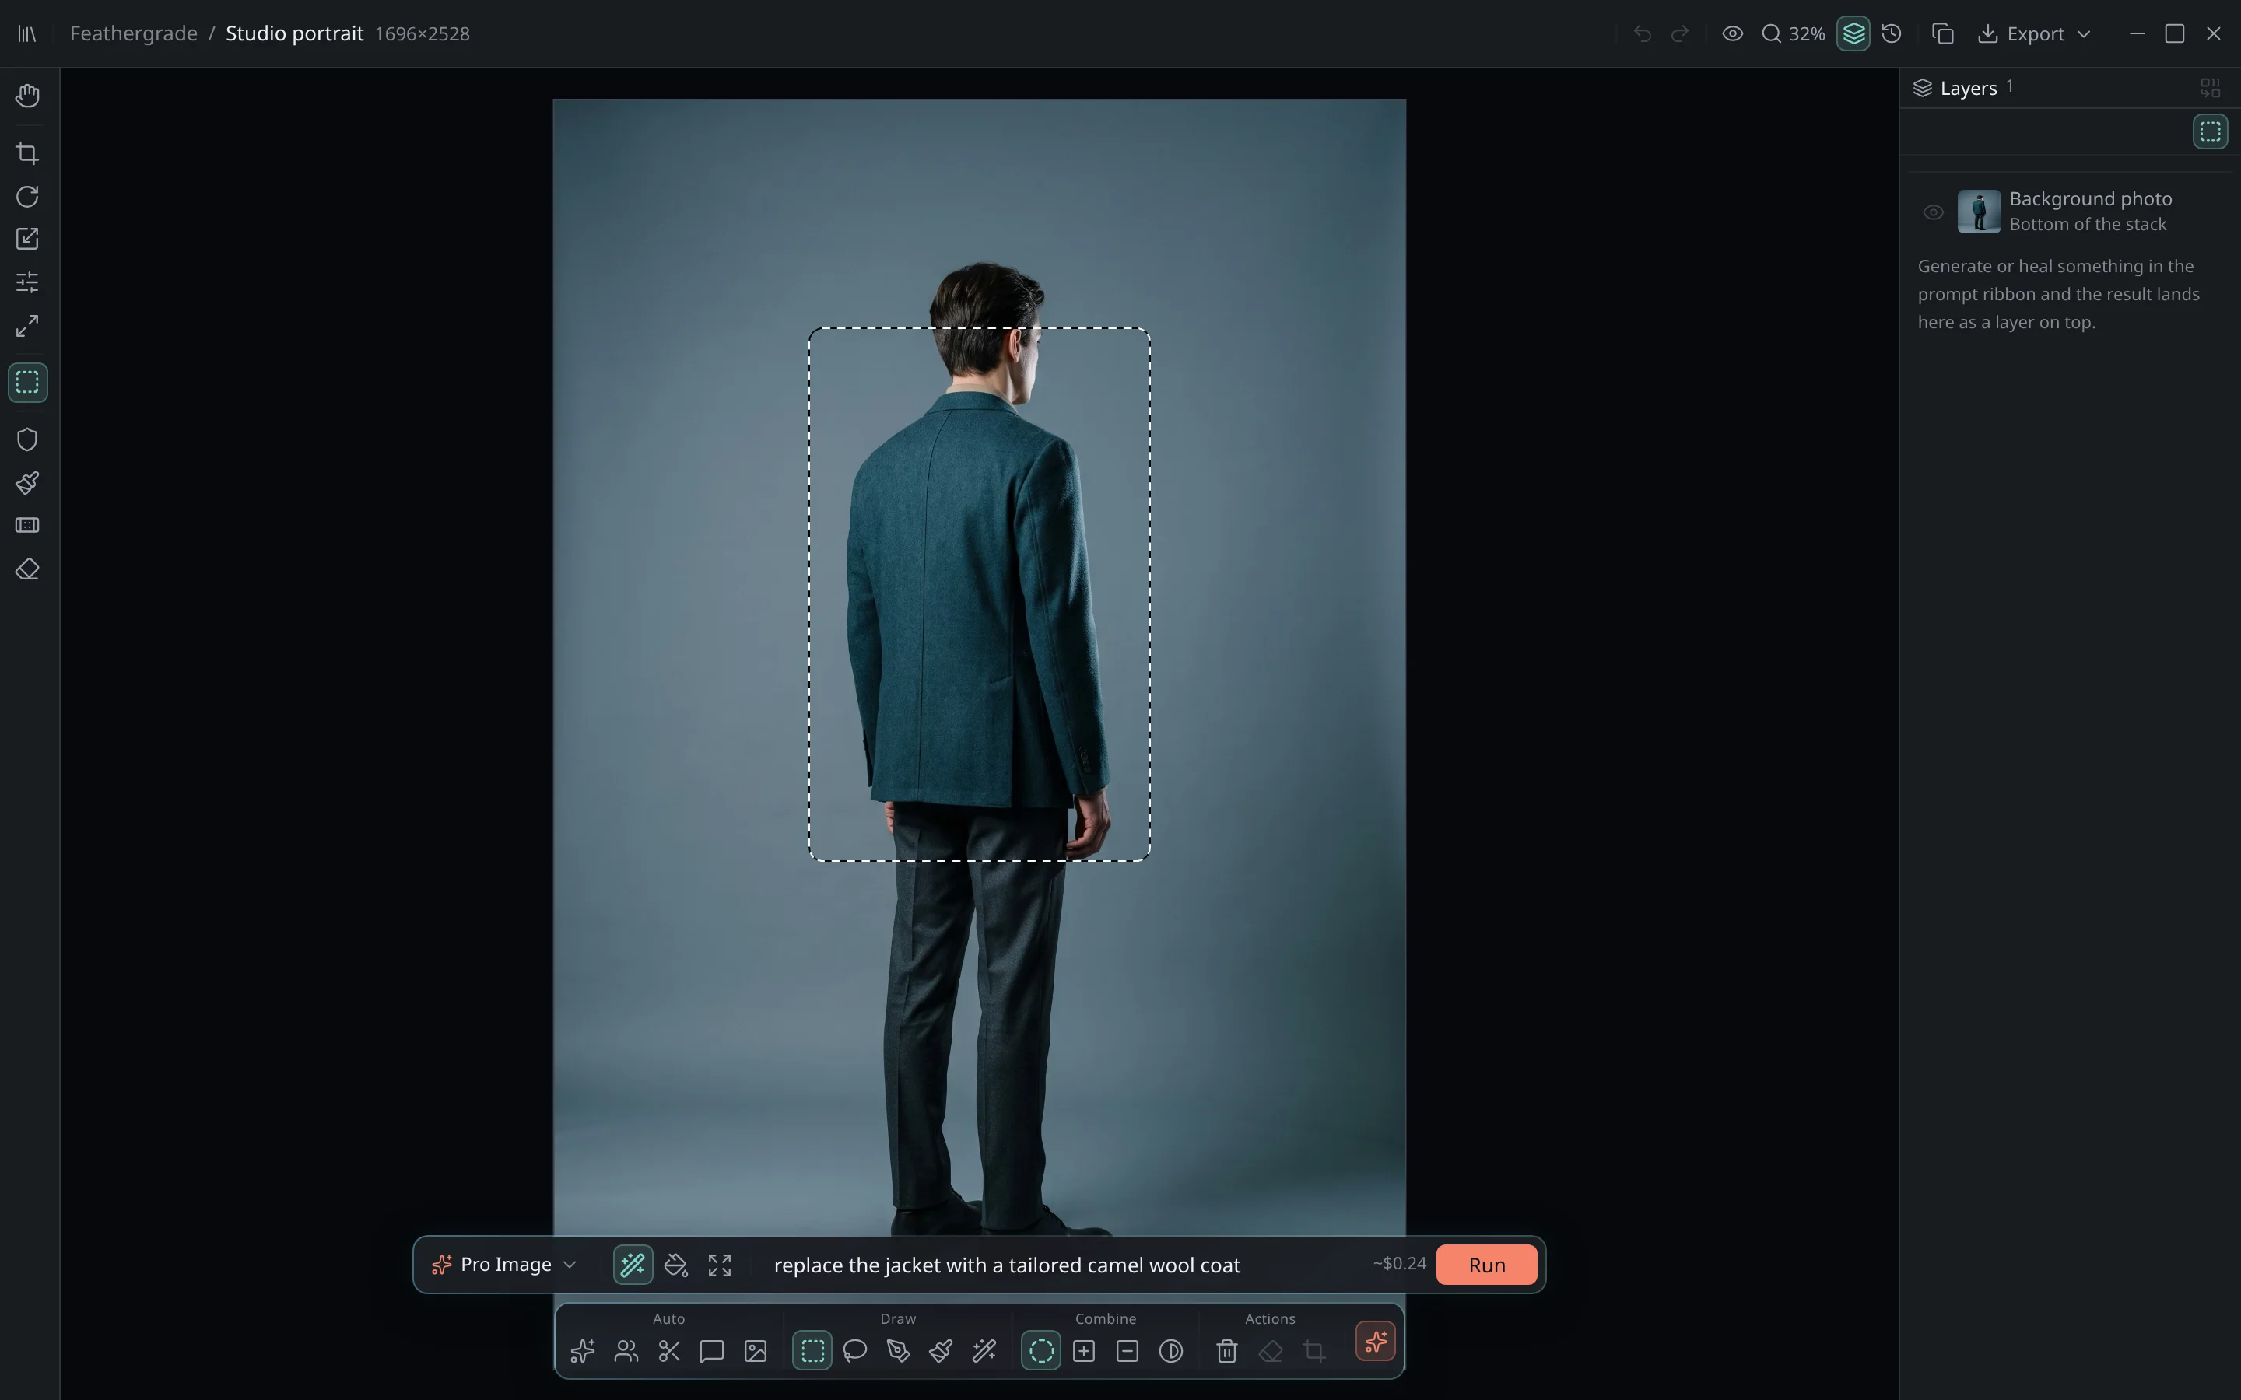The image size is (2241, 1400).
Task: Toggle the preview eye in top bar
Action: (1733, 33)
